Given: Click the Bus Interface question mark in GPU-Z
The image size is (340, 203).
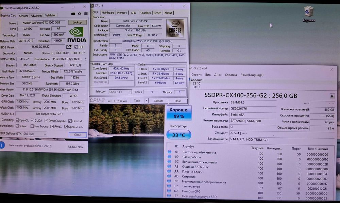Looking at the screenshot, I should coord(85,59).
